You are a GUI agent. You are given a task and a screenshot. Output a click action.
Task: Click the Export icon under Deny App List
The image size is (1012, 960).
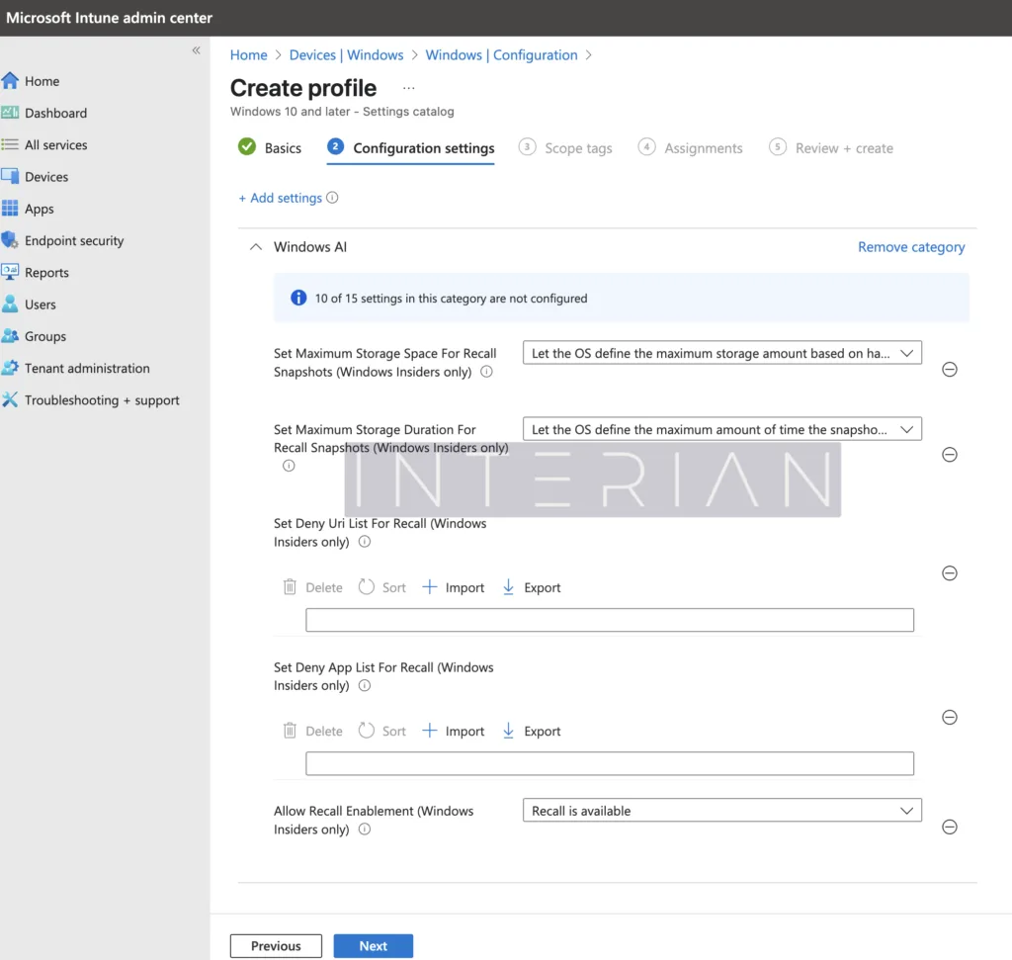click(531, 730)
